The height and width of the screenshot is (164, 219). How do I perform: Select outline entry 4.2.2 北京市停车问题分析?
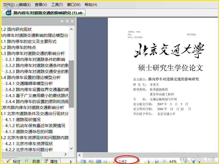(x=29, y=150)
